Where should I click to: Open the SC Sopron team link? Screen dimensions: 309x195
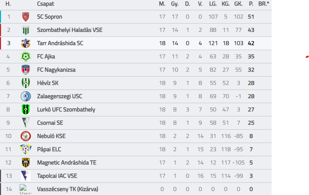point(50,17)
